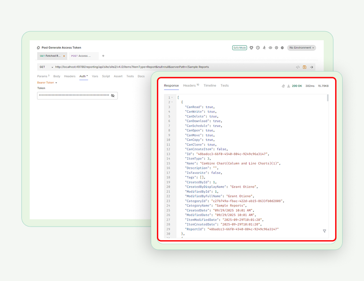
Task: Click the globe icon in top toolbar
Action: pos(282,48)
